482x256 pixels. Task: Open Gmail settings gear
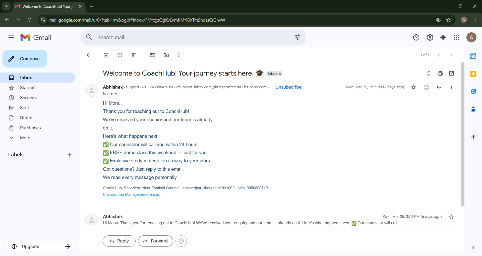(x=430, y=37)
